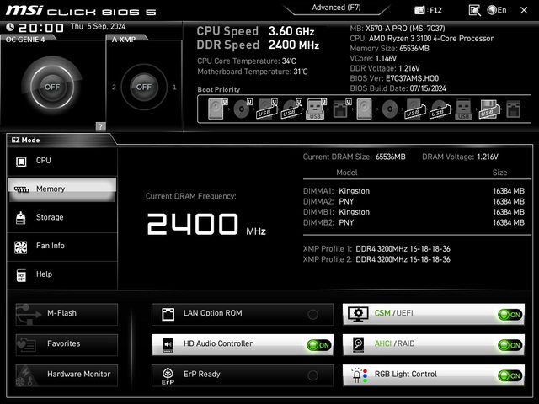Screen dimensions: 539x404
Task: Turn on ErP Ready option
Action: tap(313, 375)
